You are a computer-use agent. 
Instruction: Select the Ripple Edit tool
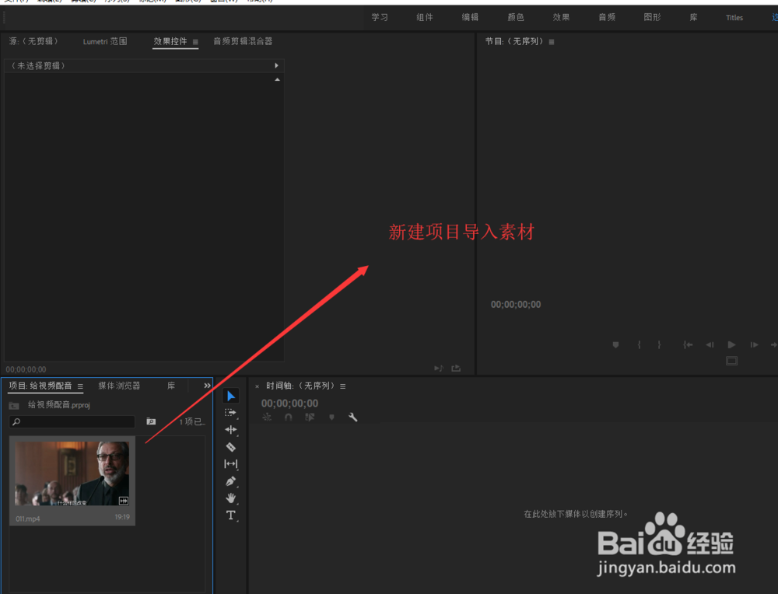pos(231,430)
